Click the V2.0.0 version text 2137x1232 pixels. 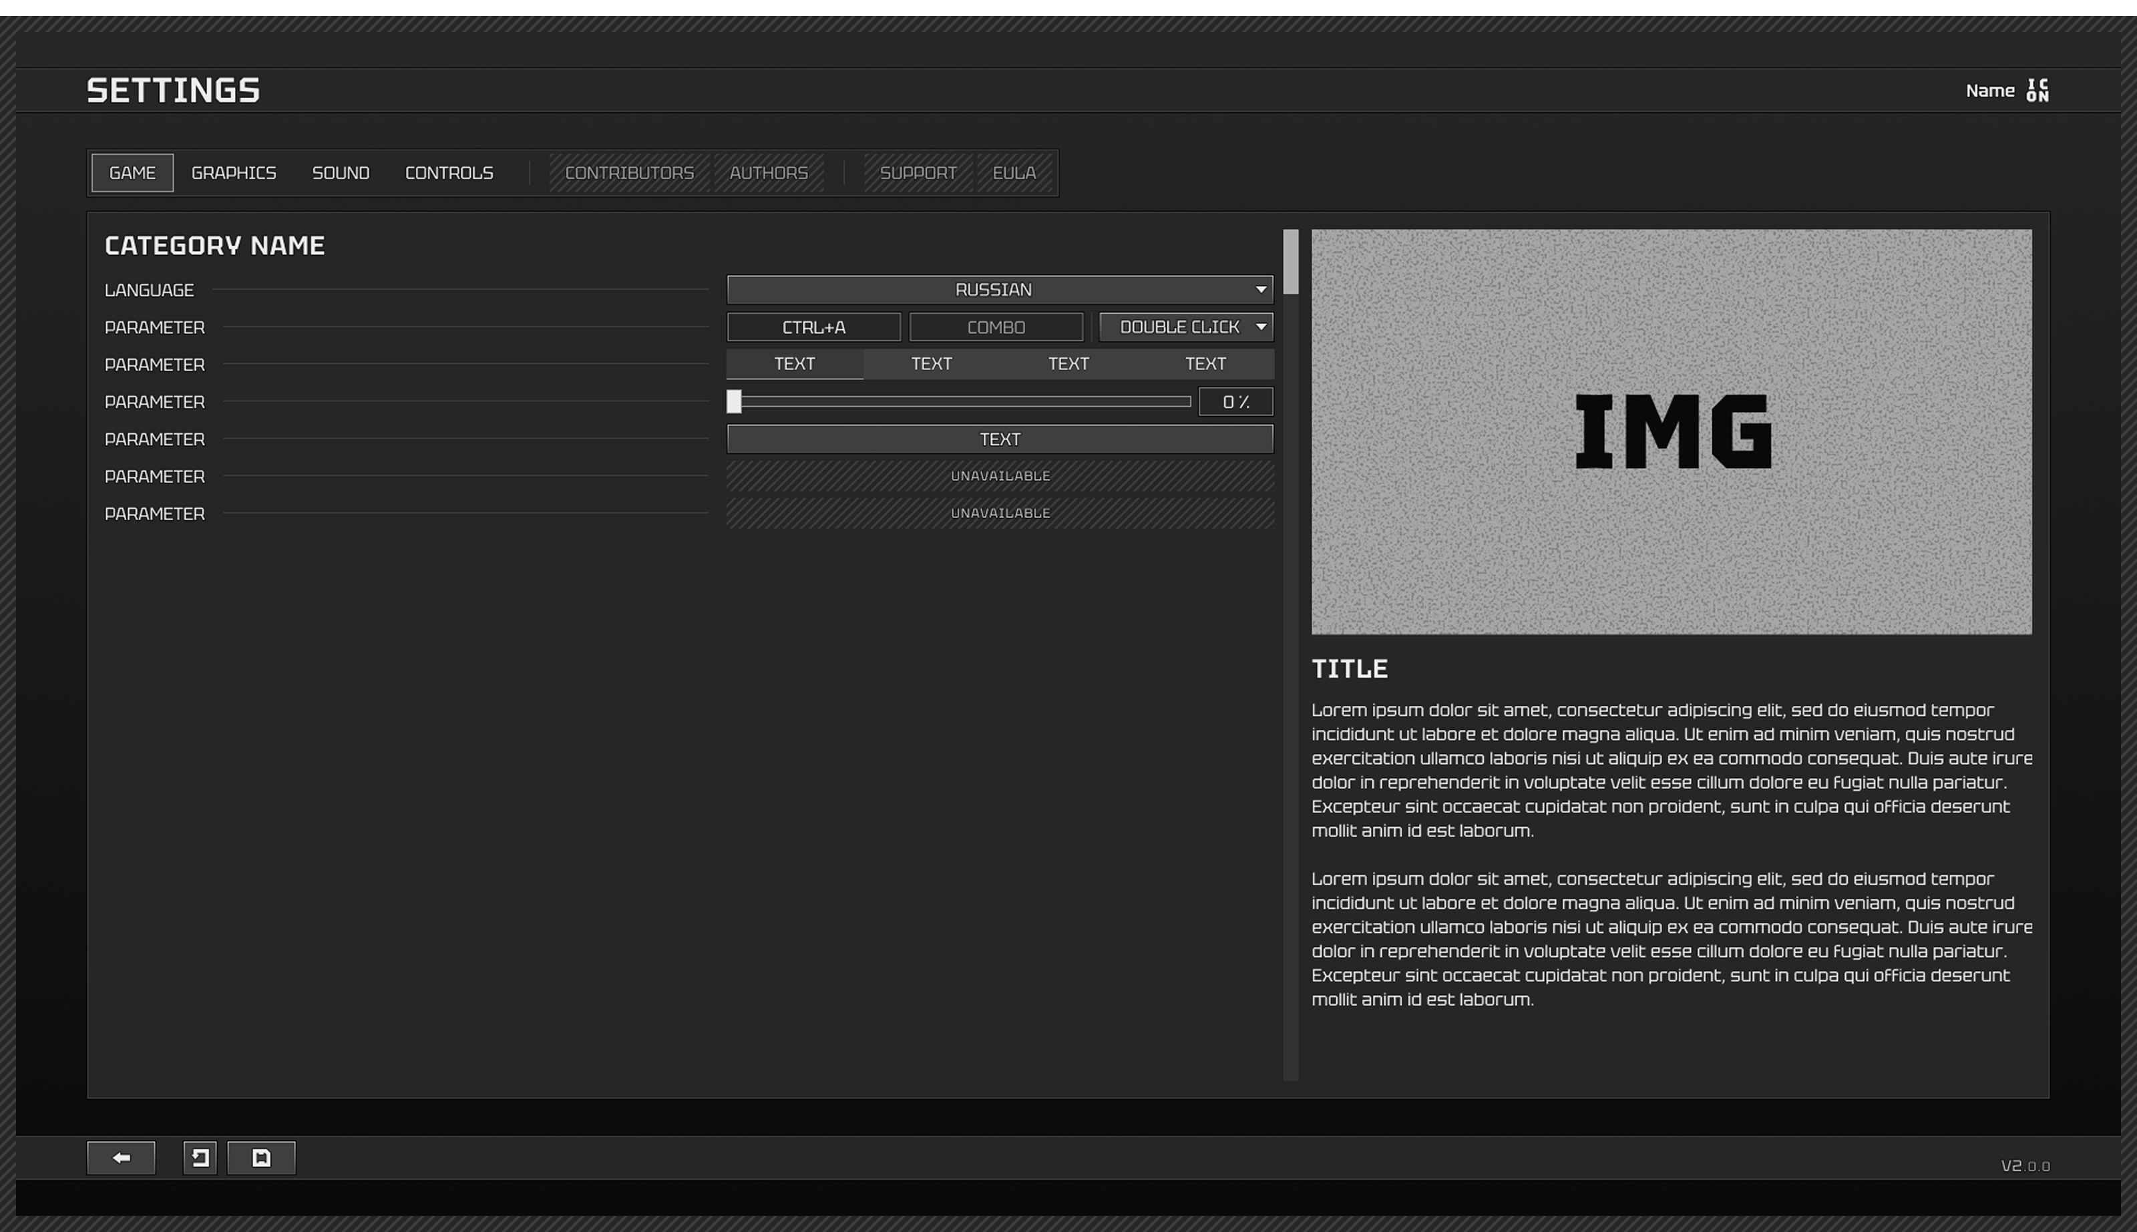pos(2025,1166)
